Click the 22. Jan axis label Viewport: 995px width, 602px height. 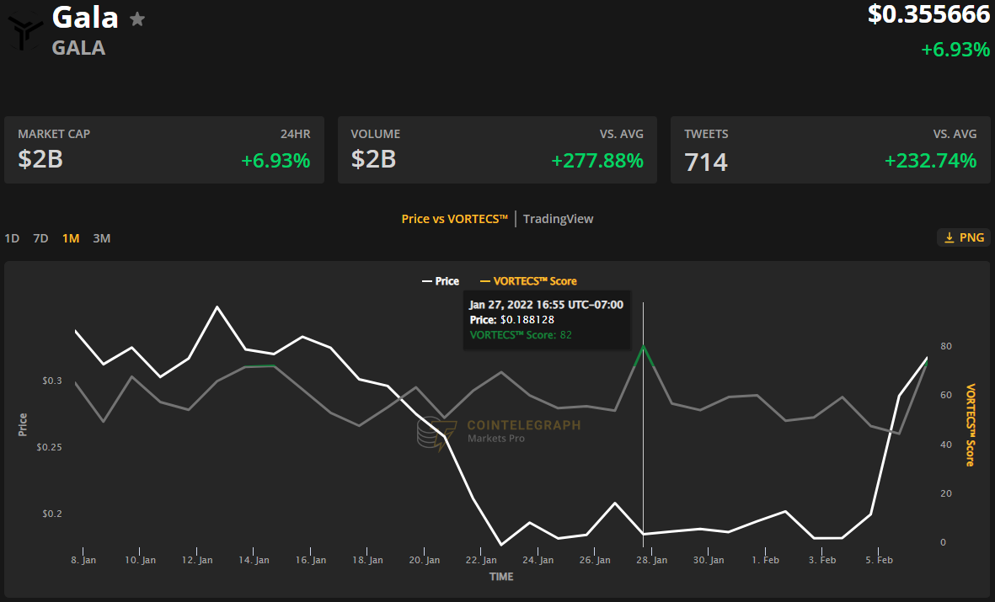coord(481,560)
